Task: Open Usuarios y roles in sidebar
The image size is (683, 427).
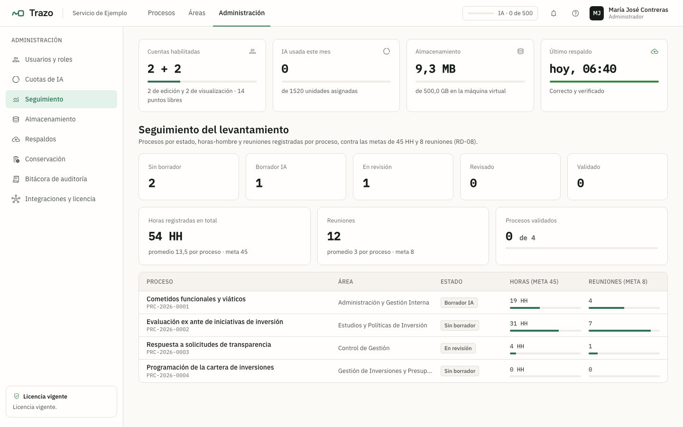Action: coord(61,59)
